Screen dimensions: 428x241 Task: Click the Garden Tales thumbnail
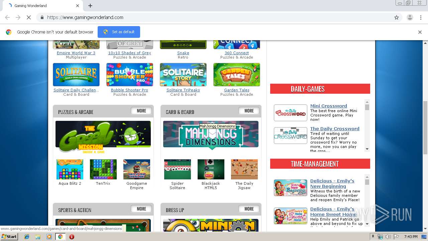237,75
